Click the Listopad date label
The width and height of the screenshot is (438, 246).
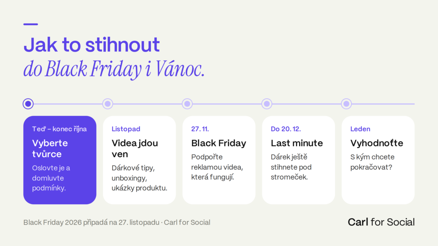[126, 129]
